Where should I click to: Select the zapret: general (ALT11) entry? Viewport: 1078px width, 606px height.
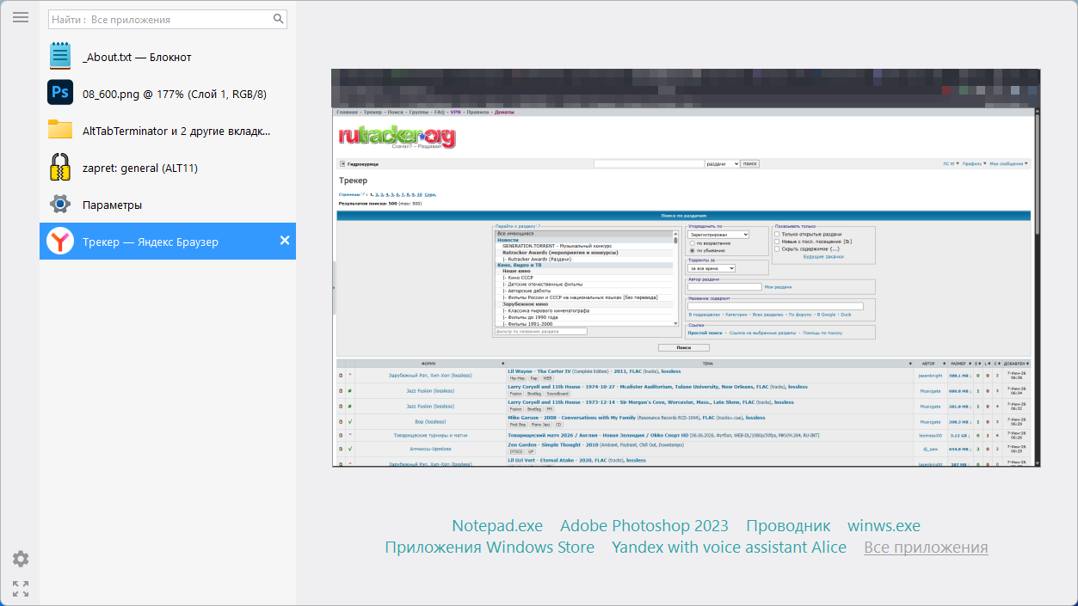(x=168, y=168)
